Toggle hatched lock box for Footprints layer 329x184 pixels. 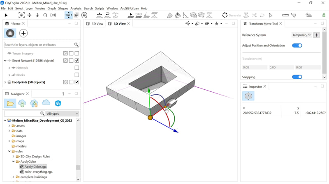[x=65, y=82]
